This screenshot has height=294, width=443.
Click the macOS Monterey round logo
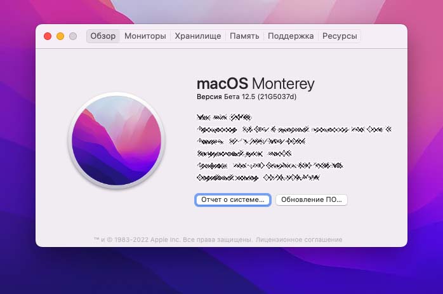pyautogui.click(x=116, y=140)
